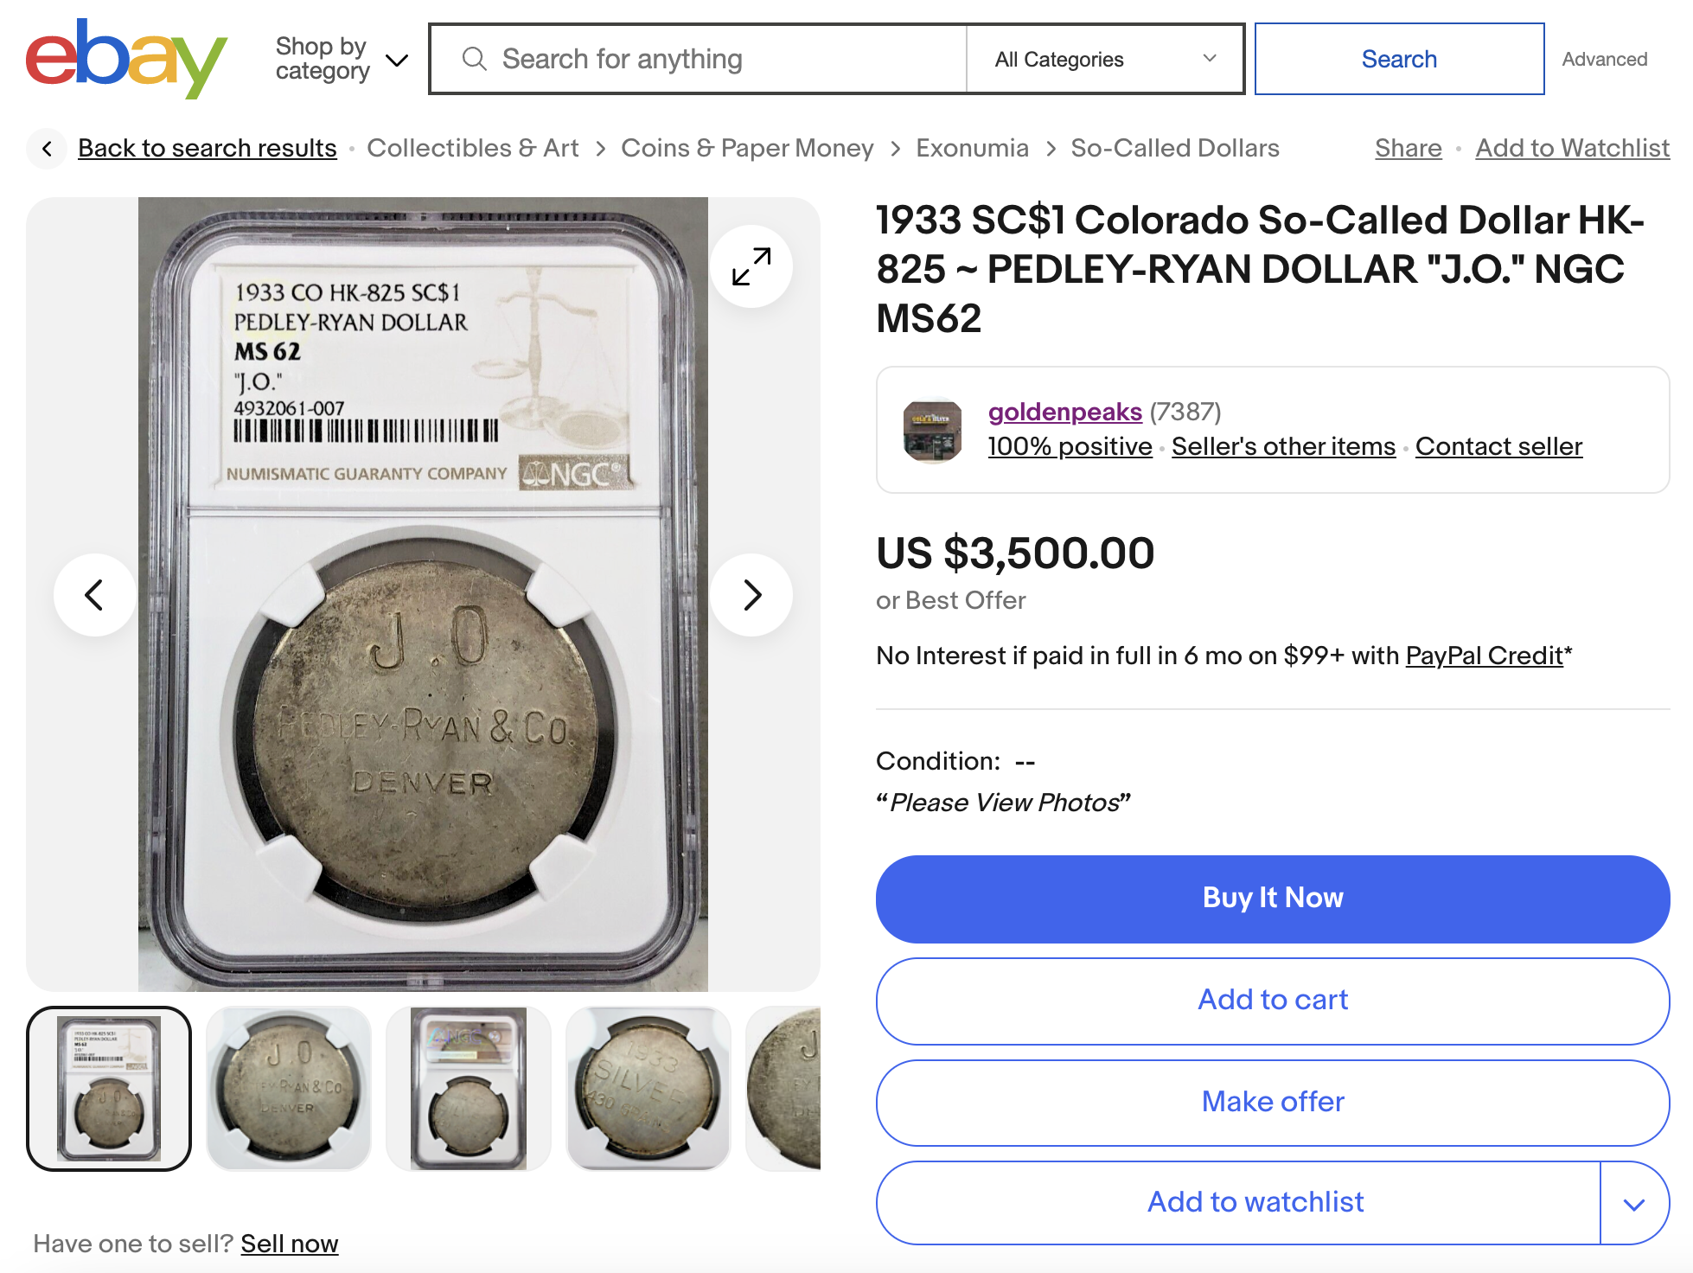Image resolution: width=1693 pixels, height=1273 pixels.
Task: Expand the watchlist options arrow
Action: 1633,1203
